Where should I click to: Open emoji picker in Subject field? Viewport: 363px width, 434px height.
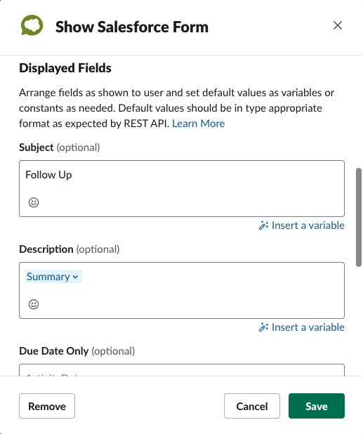pos(34,202)
